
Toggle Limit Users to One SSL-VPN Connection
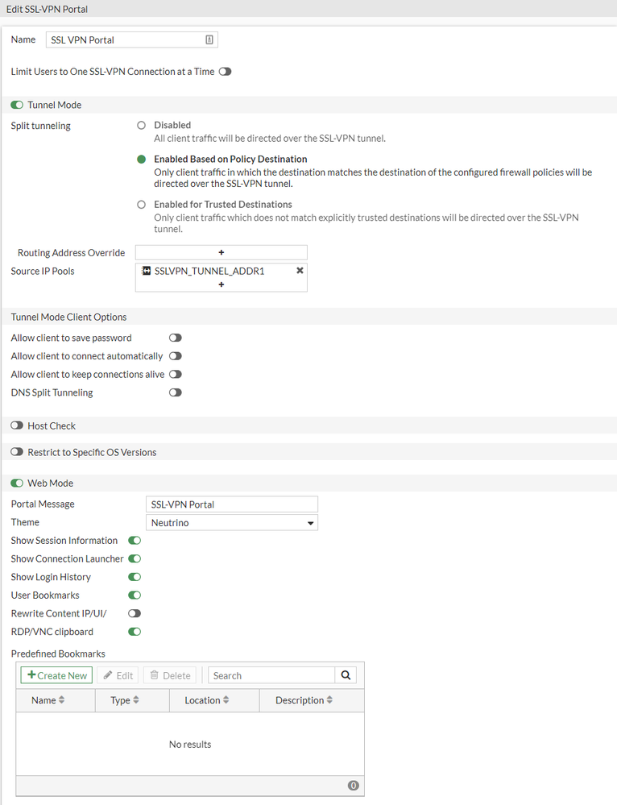click(x=225, y=72)
